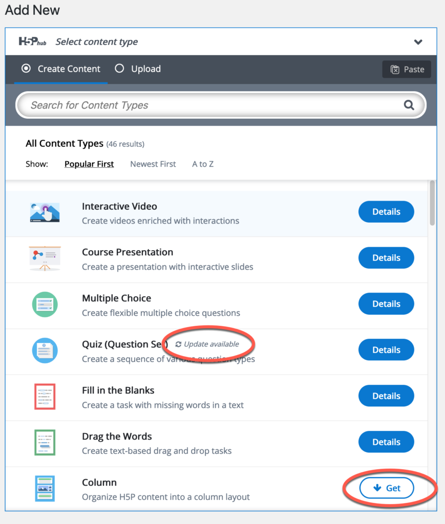The height and width of the screenshot is (524, 445).
Task: Click the Course Presentation easel icon
Action: tap(45, 258)
